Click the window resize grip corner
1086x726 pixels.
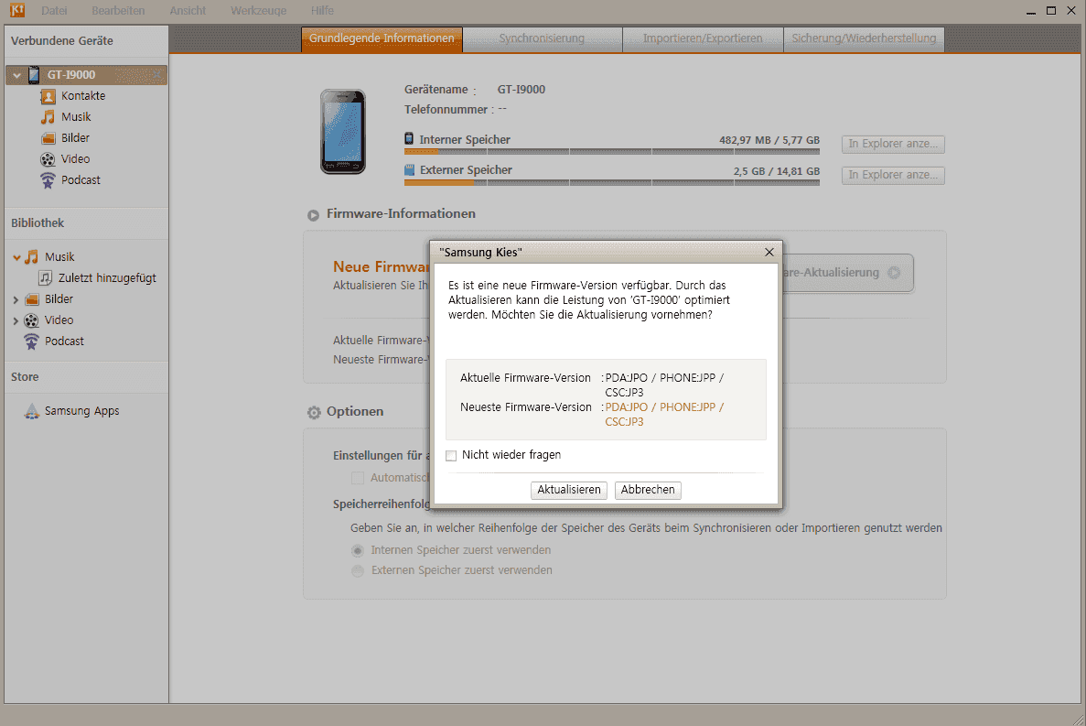[x=1079, y=719]
